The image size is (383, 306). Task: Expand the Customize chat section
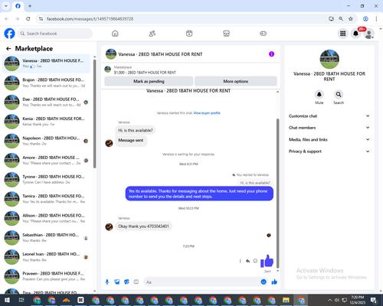329,116
